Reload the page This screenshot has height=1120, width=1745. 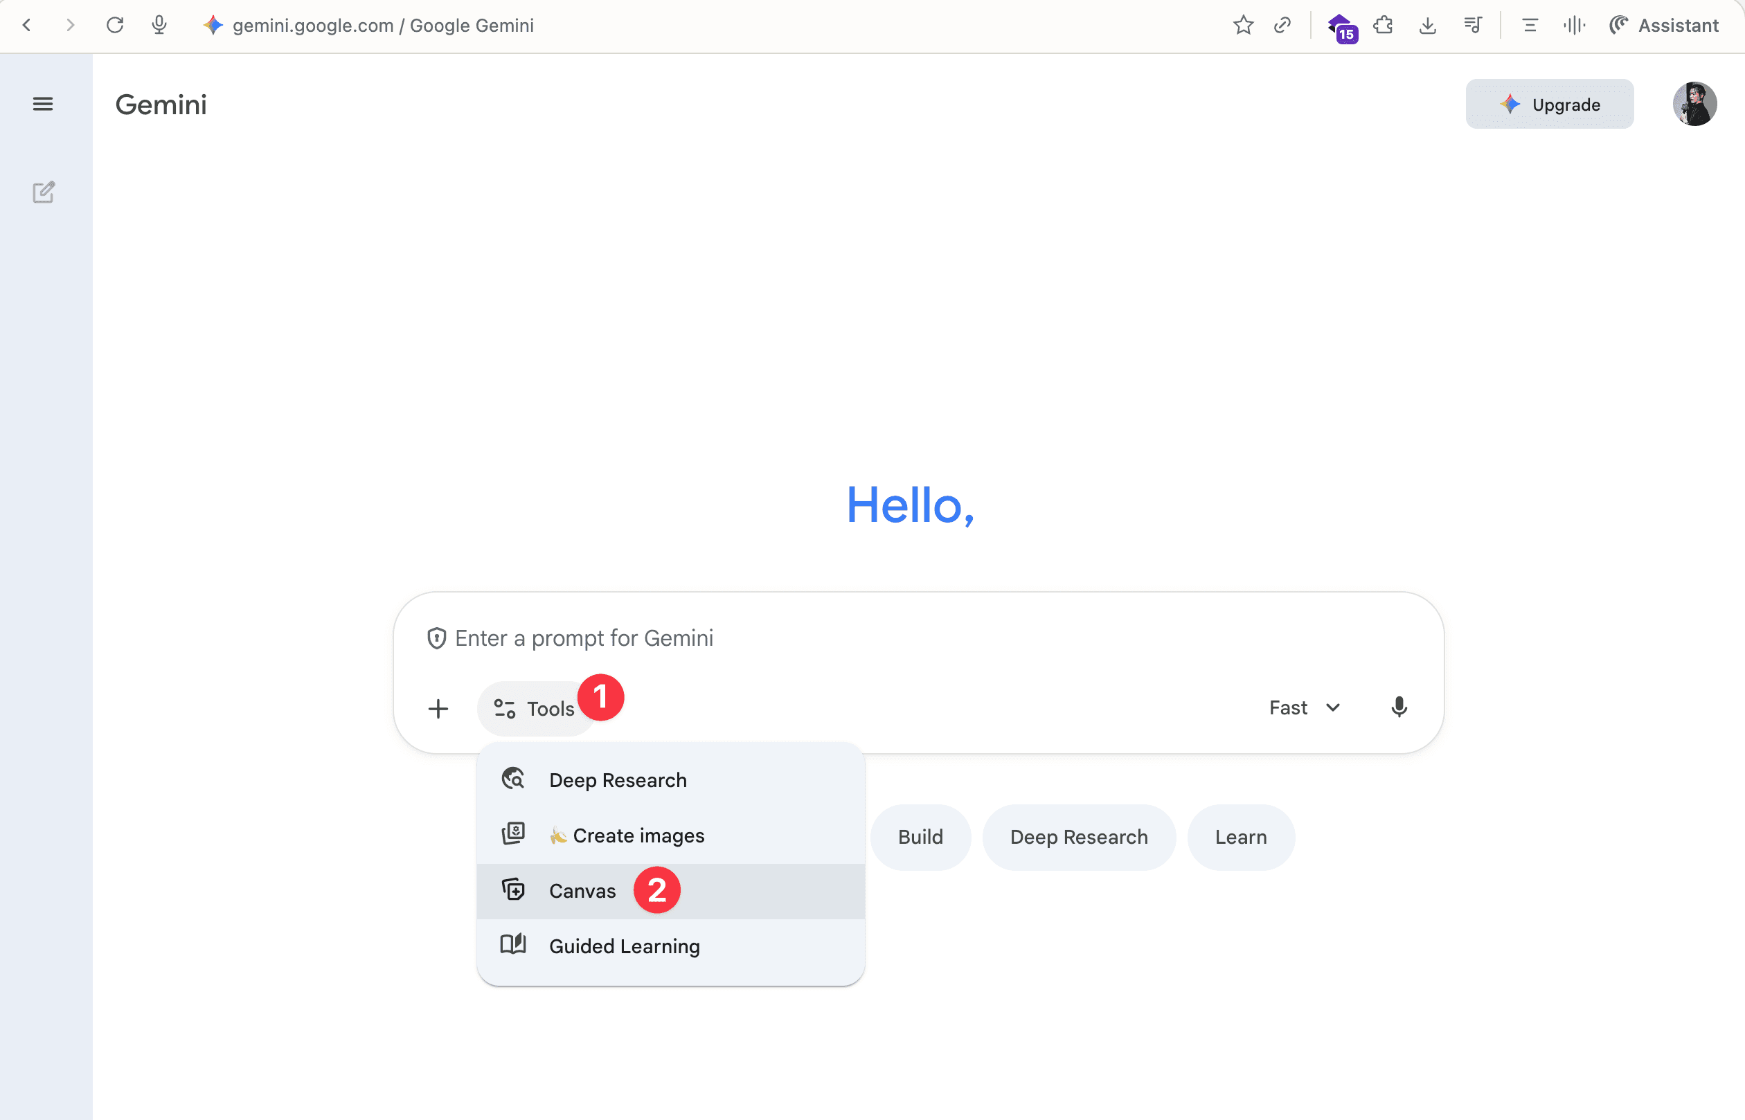(x=115, y=26)
